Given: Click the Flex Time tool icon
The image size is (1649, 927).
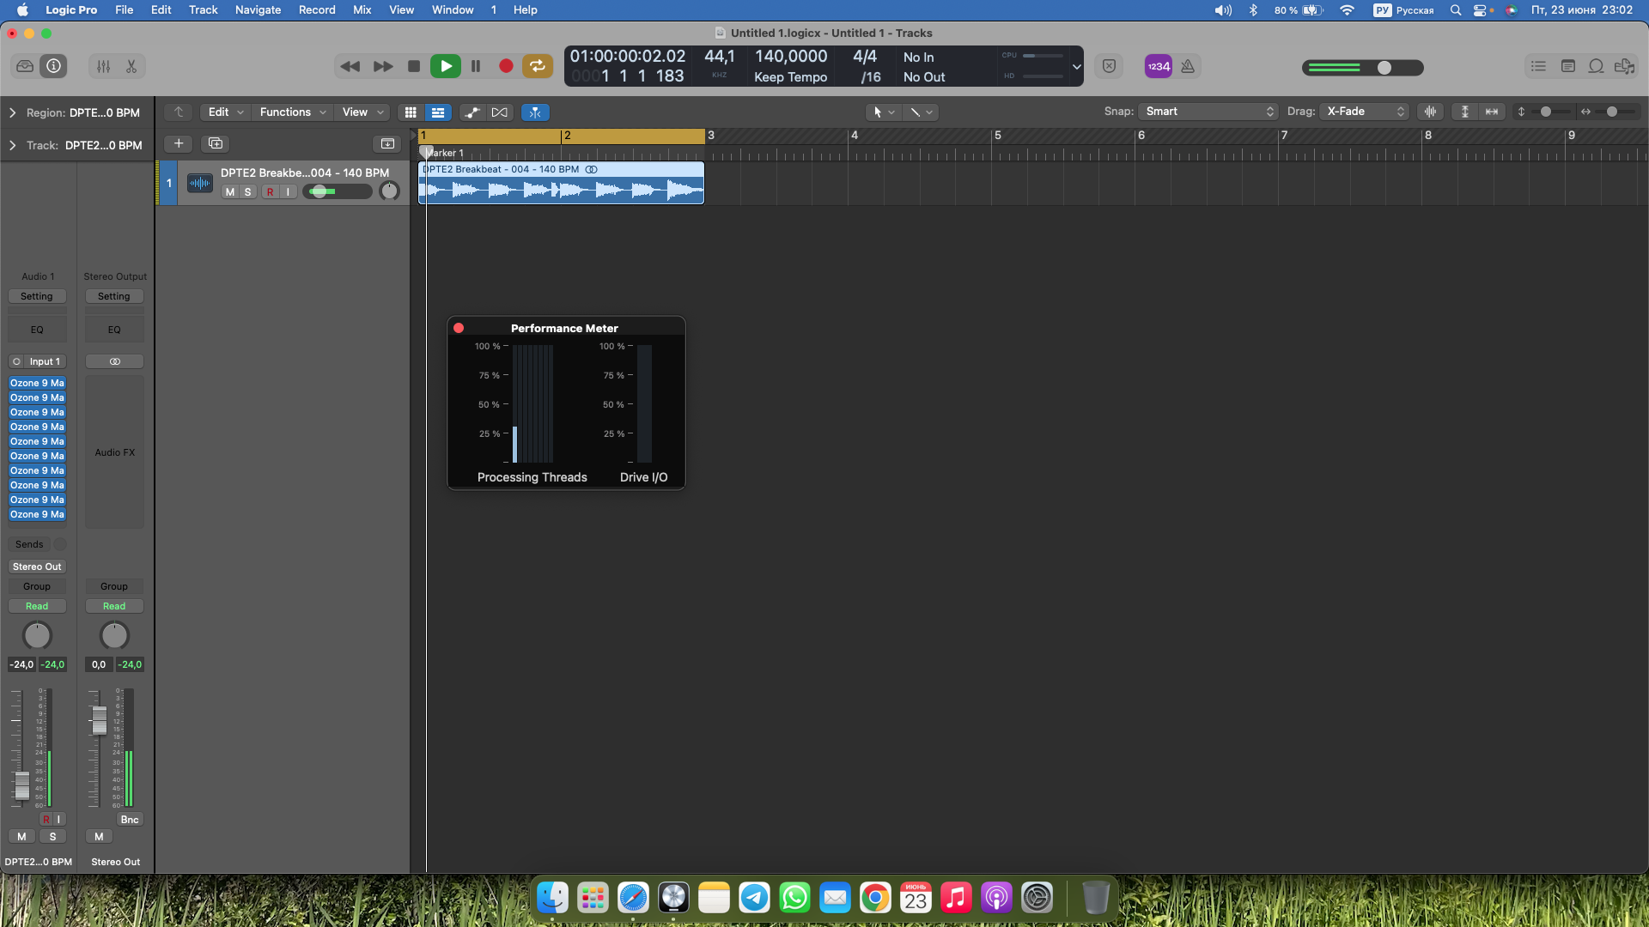Looking at the screenshot, I should point(536,111).
